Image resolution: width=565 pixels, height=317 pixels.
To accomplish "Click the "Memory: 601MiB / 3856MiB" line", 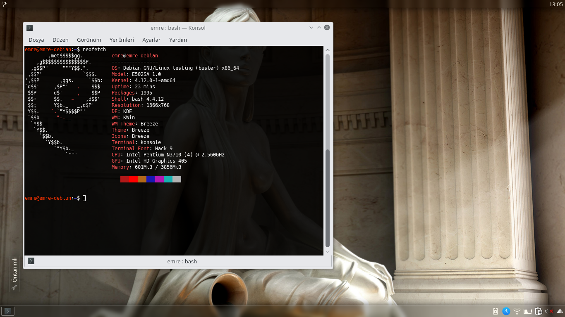I will coord(146,167).
